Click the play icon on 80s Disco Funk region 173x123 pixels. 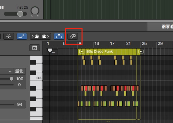[x=82, y=52]
